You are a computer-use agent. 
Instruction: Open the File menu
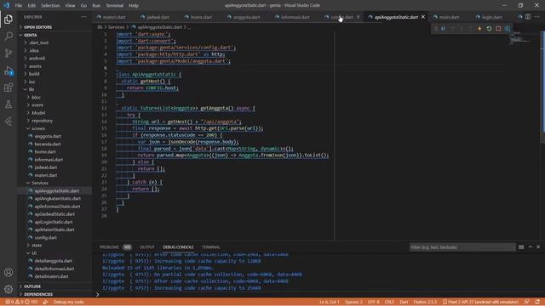[19, 6]
